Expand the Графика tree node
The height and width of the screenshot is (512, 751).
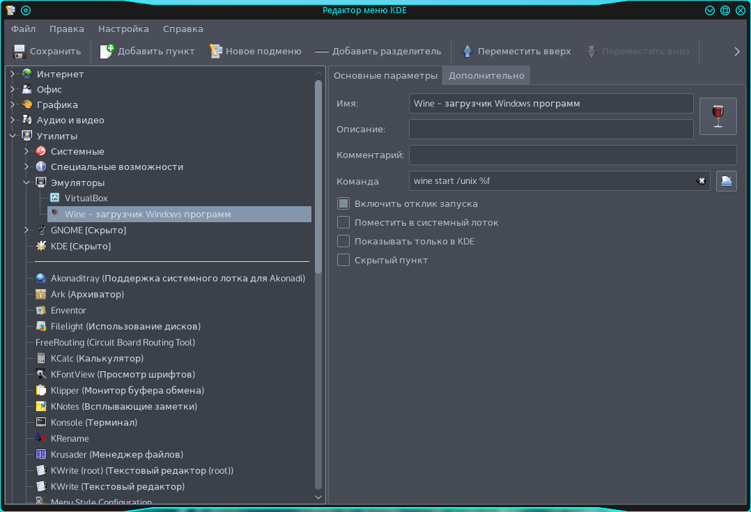click(13, 104)
